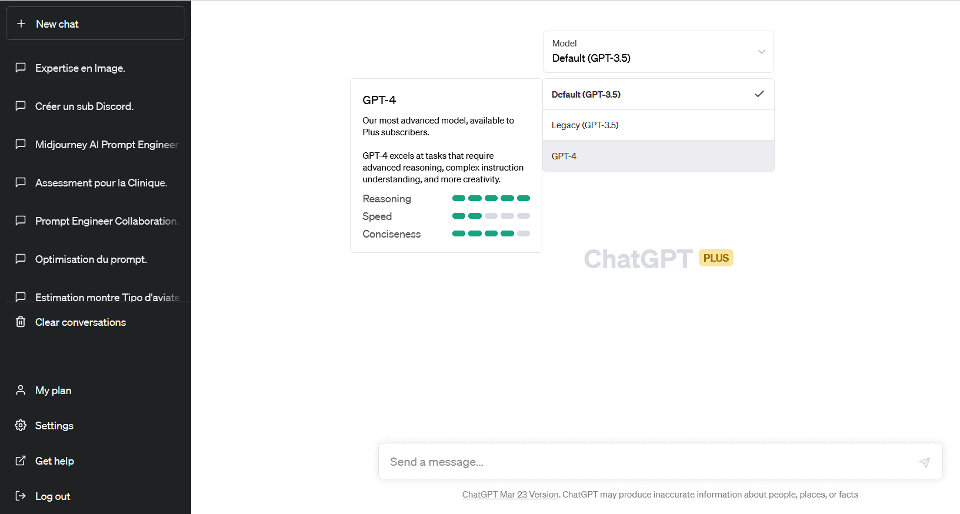Click Get help link

tap(95, 460)
